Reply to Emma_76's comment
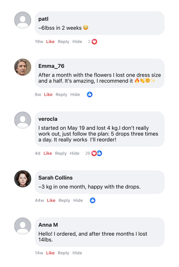This screenshot has height=267, width=179. 61,94
